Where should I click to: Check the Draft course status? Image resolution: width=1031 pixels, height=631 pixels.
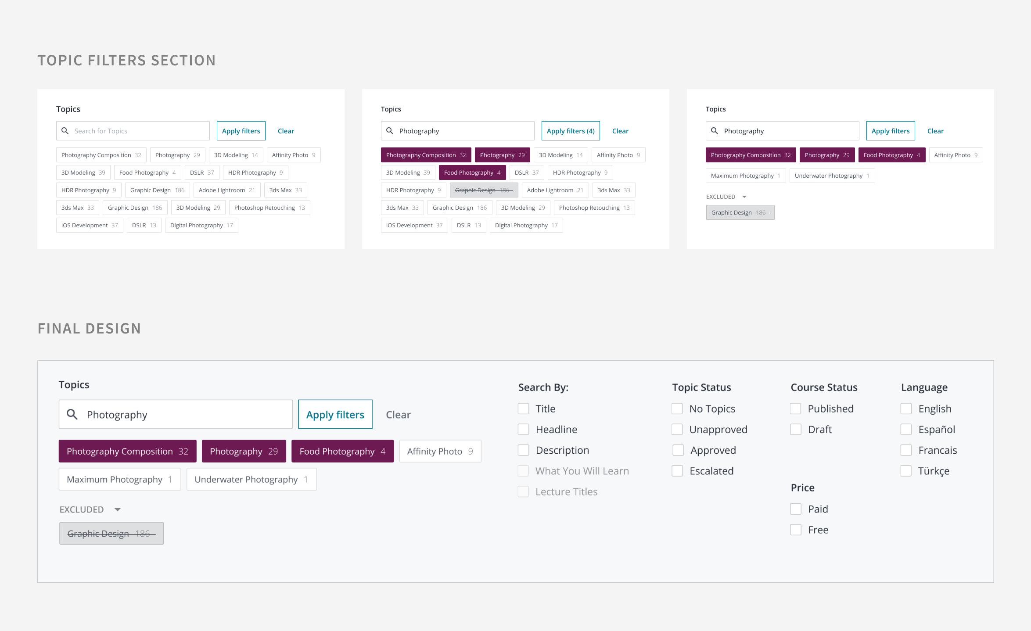pyautogui.click(x=796, y=429)
